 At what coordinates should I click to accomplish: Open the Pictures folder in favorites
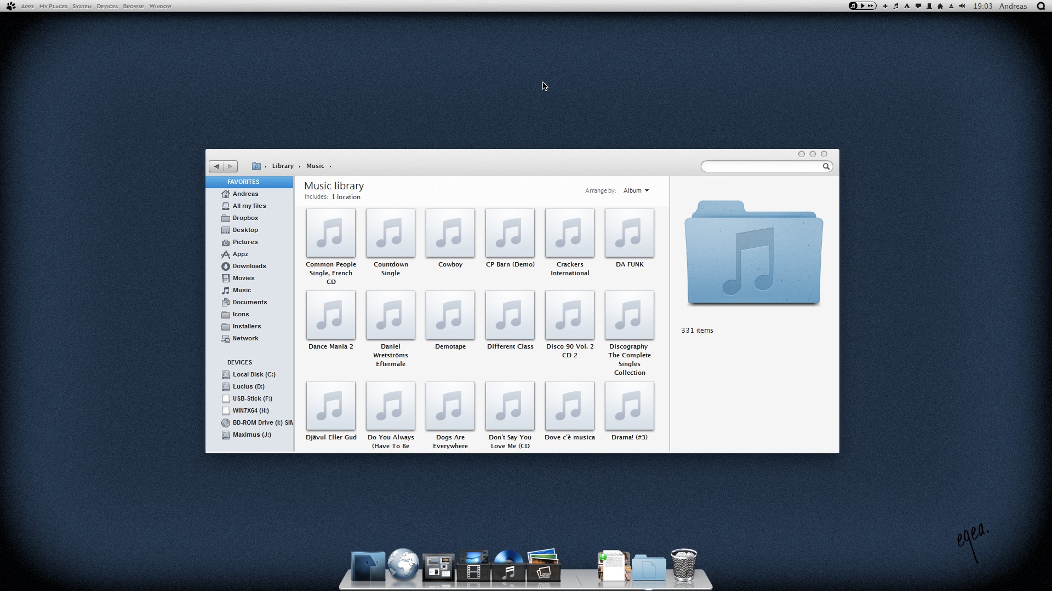pyautogui.click(x=244, y=242)
